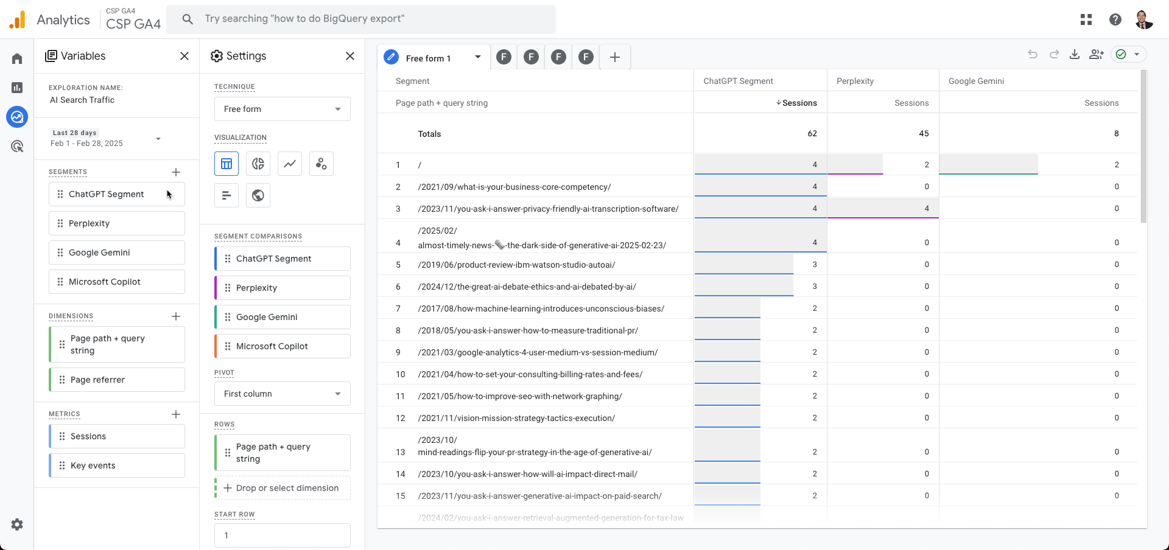Select the Key events metric
The height and width of the screenshot is (550, 1169).
click(x=117, y=465)
